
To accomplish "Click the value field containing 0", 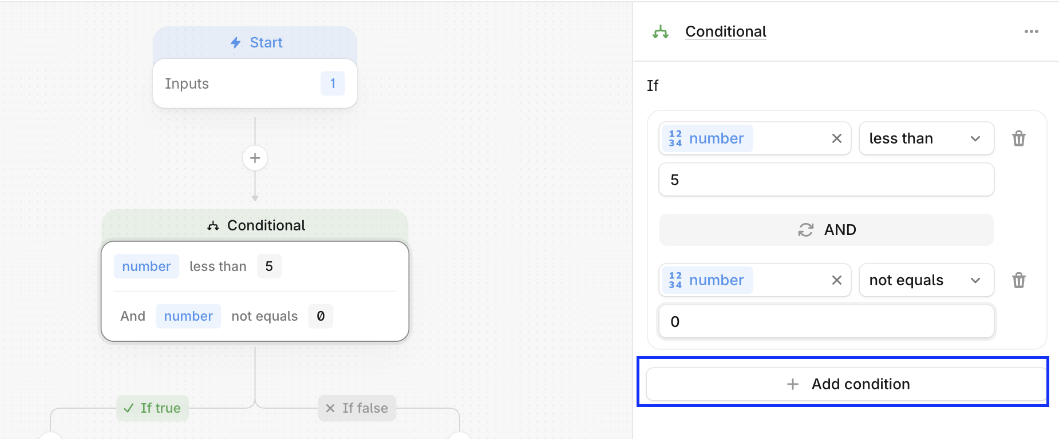I will [x=826, y=322].
